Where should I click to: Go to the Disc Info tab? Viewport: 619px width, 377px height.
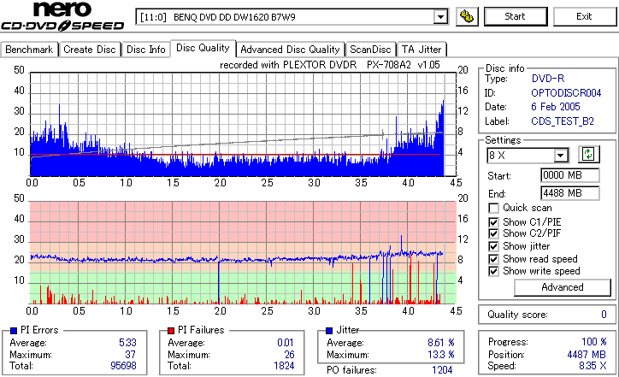pos(145,50)
